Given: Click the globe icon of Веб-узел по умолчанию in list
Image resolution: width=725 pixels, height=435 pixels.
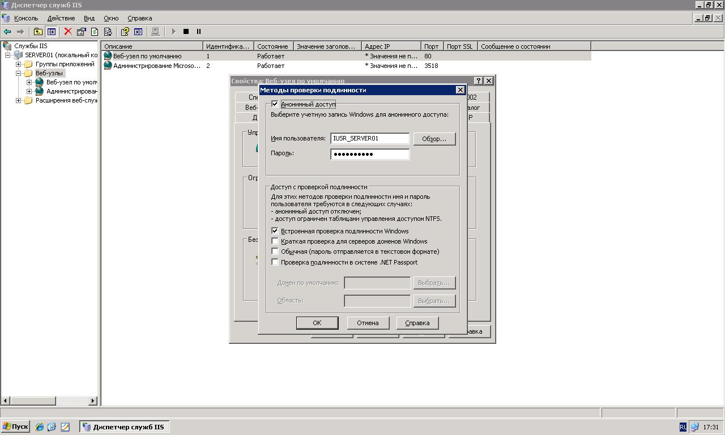Looking at the screenshot, I should tap(108, 56).
